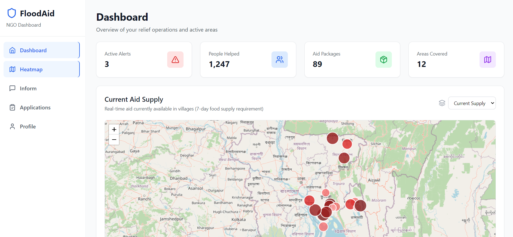Go to the Inform page

[42, 88]
